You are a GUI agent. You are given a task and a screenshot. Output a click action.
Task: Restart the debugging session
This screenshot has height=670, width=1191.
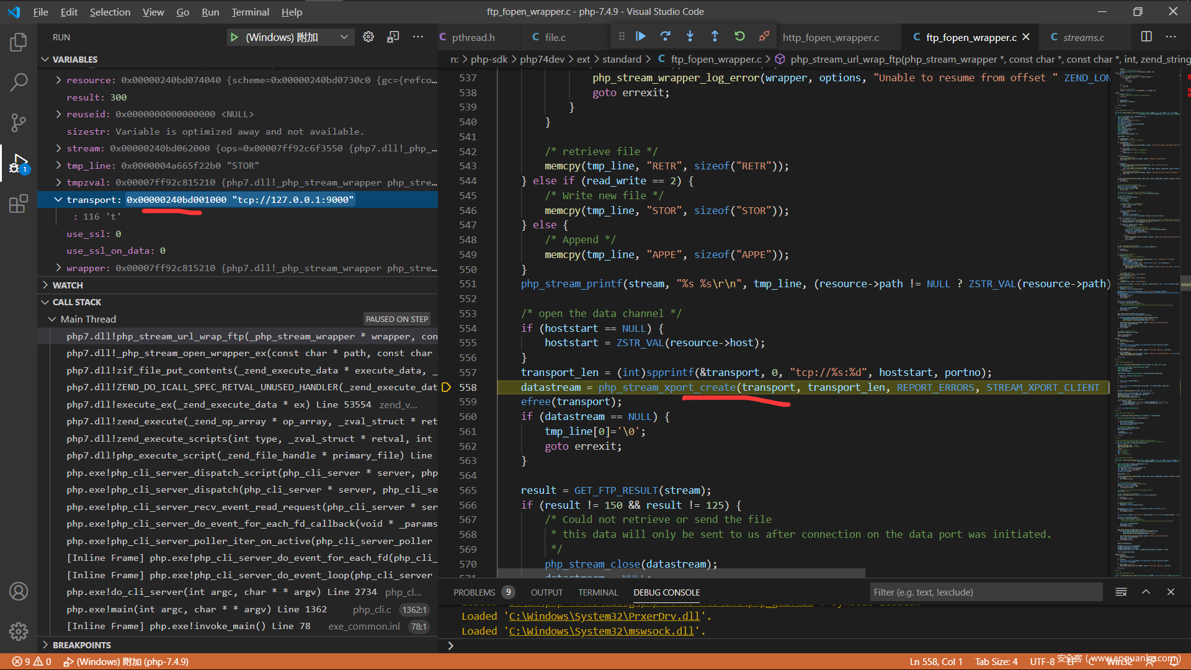(x=739, y=37)
